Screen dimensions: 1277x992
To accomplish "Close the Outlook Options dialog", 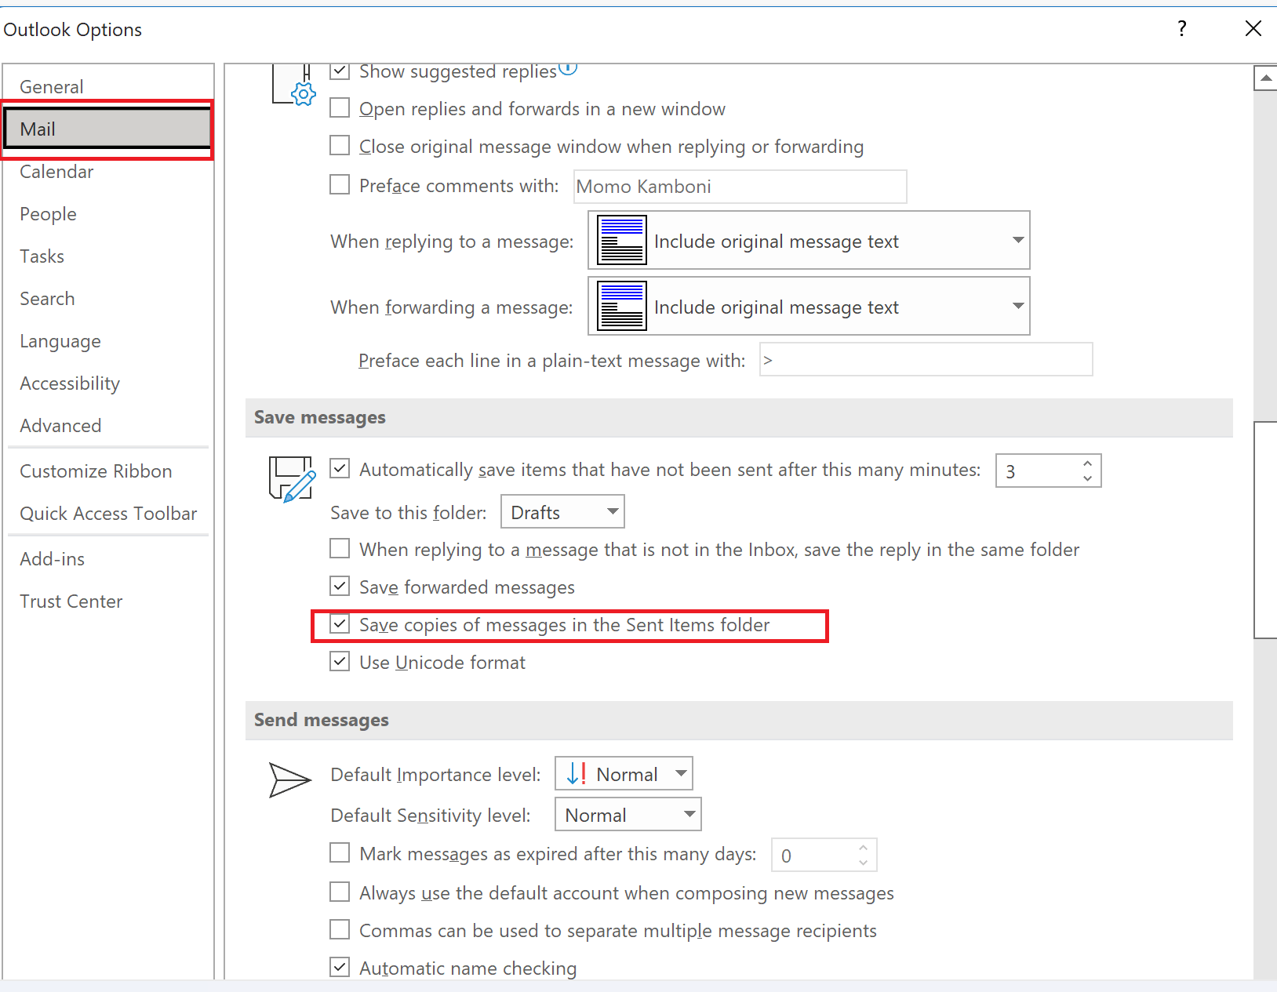I will 1253,29.
